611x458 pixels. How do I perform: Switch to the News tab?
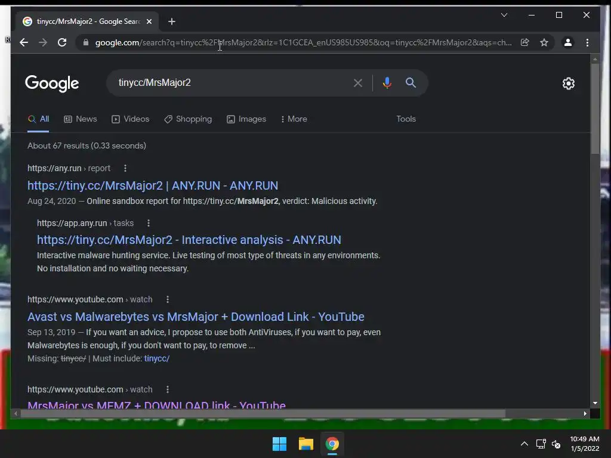[x=81, y=119]
